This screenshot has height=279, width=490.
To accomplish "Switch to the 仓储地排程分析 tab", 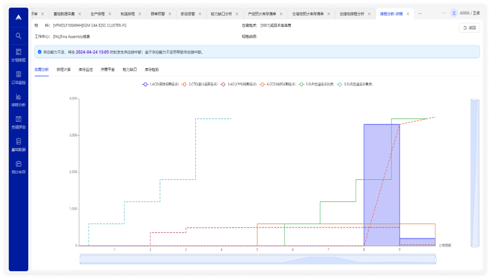I will 352,14.
